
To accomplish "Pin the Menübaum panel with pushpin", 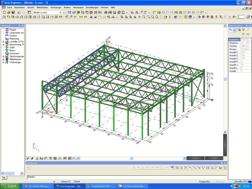I will [19, 25].
